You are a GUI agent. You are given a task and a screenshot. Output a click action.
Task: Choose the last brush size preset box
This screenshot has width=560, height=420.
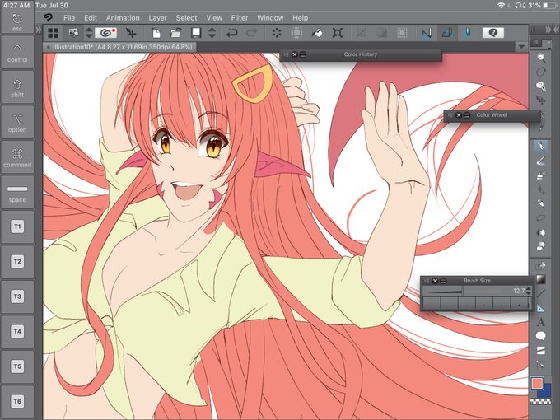coord(520,303)
